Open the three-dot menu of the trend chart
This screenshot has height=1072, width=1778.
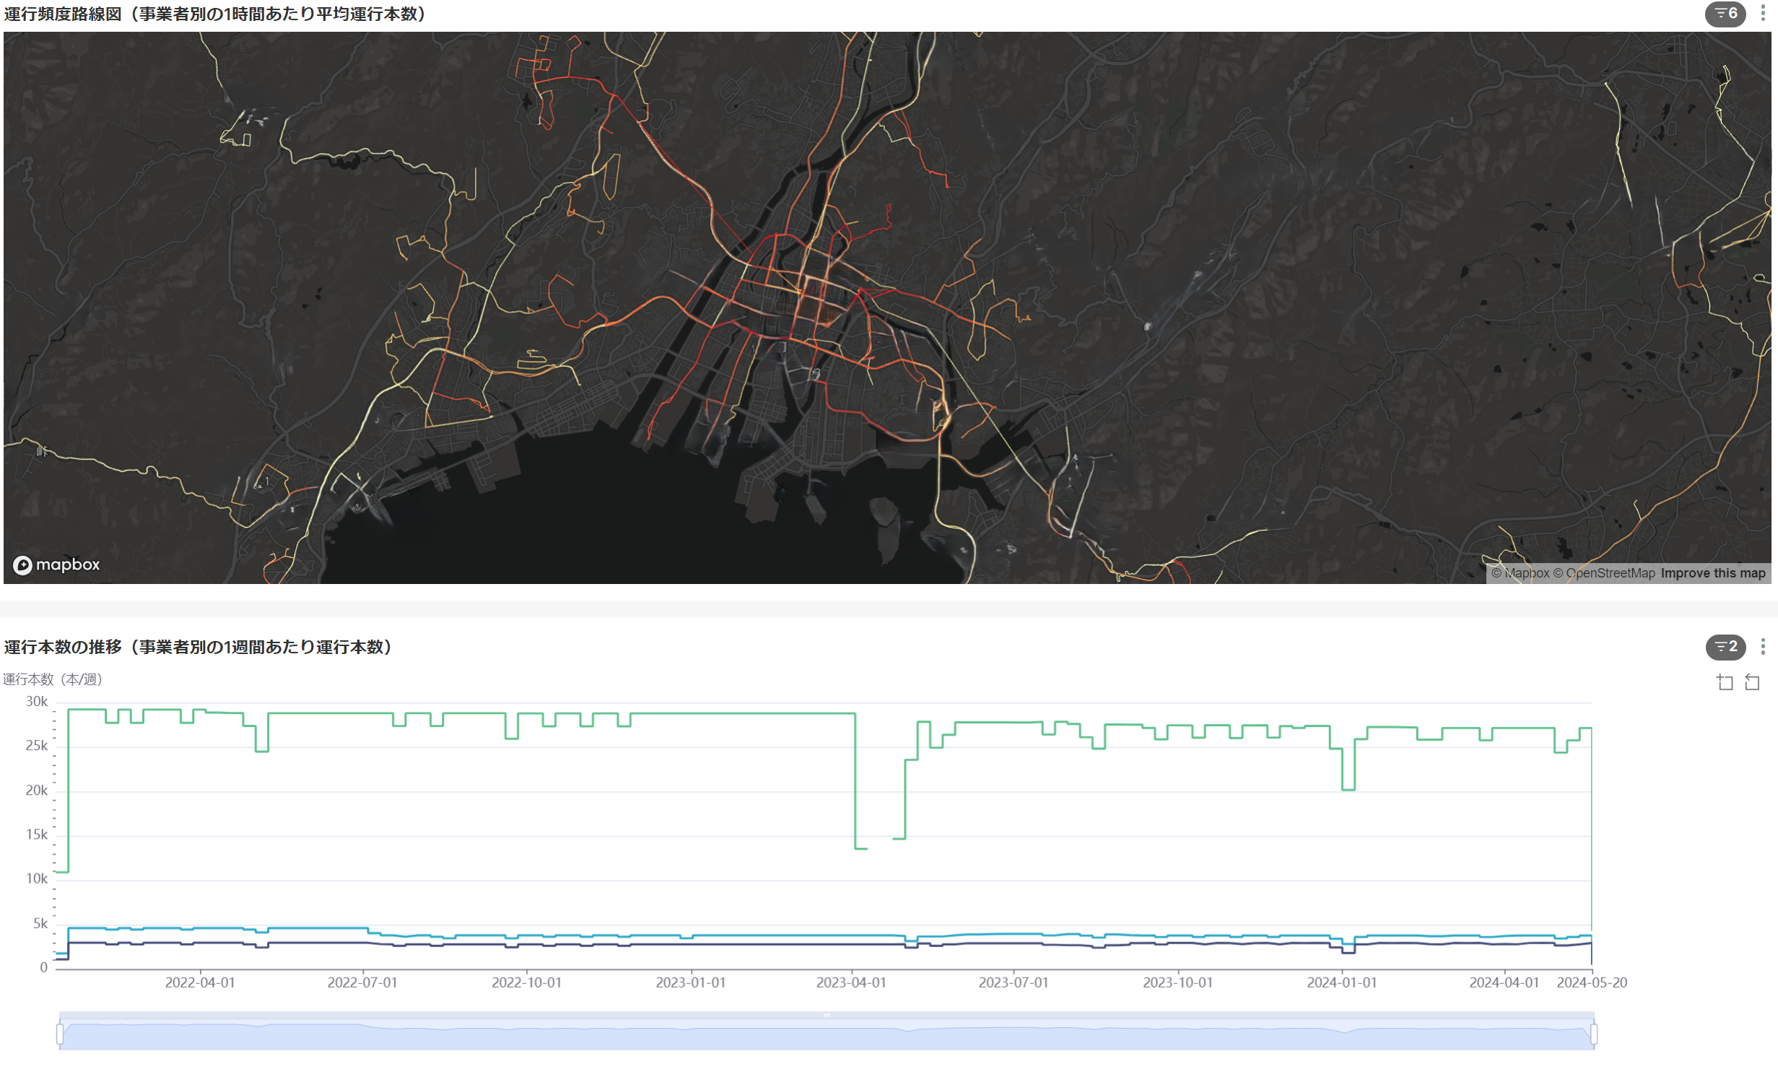click(1762, 647)
